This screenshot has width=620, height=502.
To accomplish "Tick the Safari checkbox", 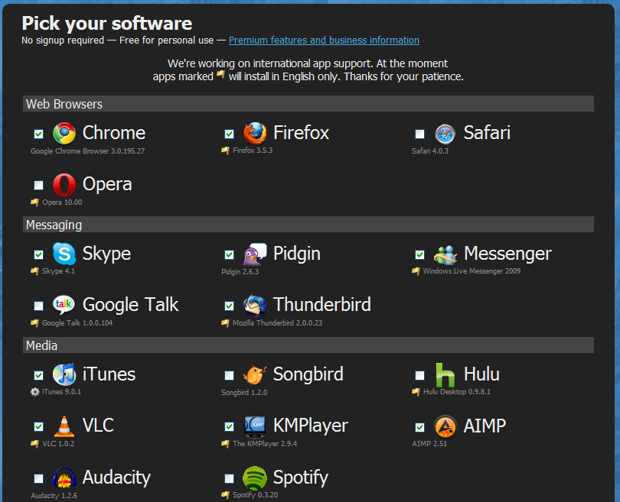I will pos(420,134).
